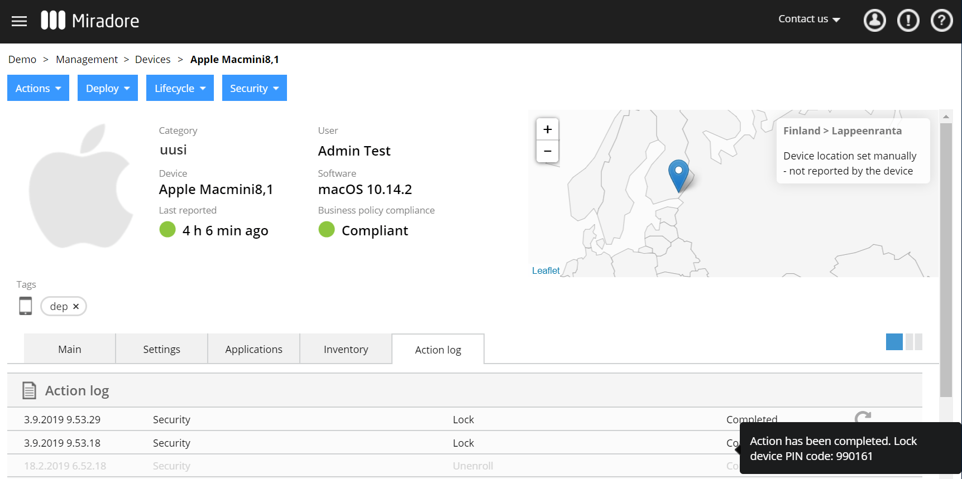Zoom in on the map

[547, 129]
